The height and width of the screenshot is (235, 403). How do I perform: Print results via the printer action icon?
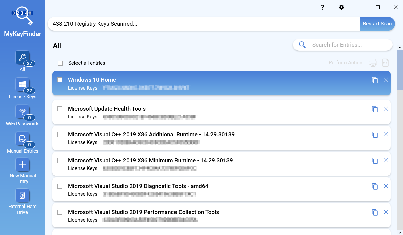tap(373, 63)
